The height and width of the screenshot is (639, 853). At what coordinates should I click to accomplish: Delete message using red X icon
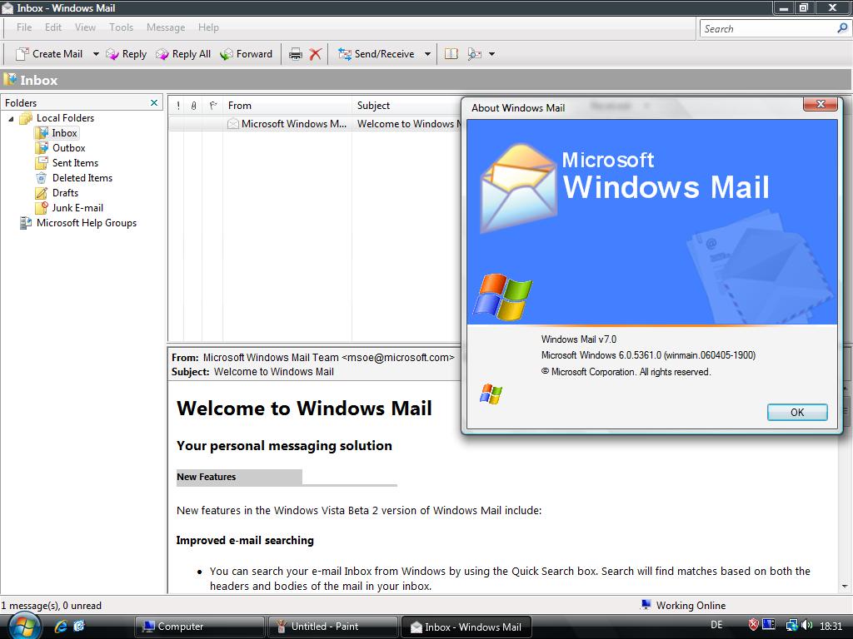[x=315, y=54]
